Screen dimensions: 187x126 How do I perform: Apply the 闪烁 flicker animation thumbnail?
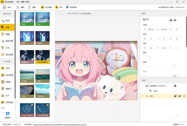27,38
